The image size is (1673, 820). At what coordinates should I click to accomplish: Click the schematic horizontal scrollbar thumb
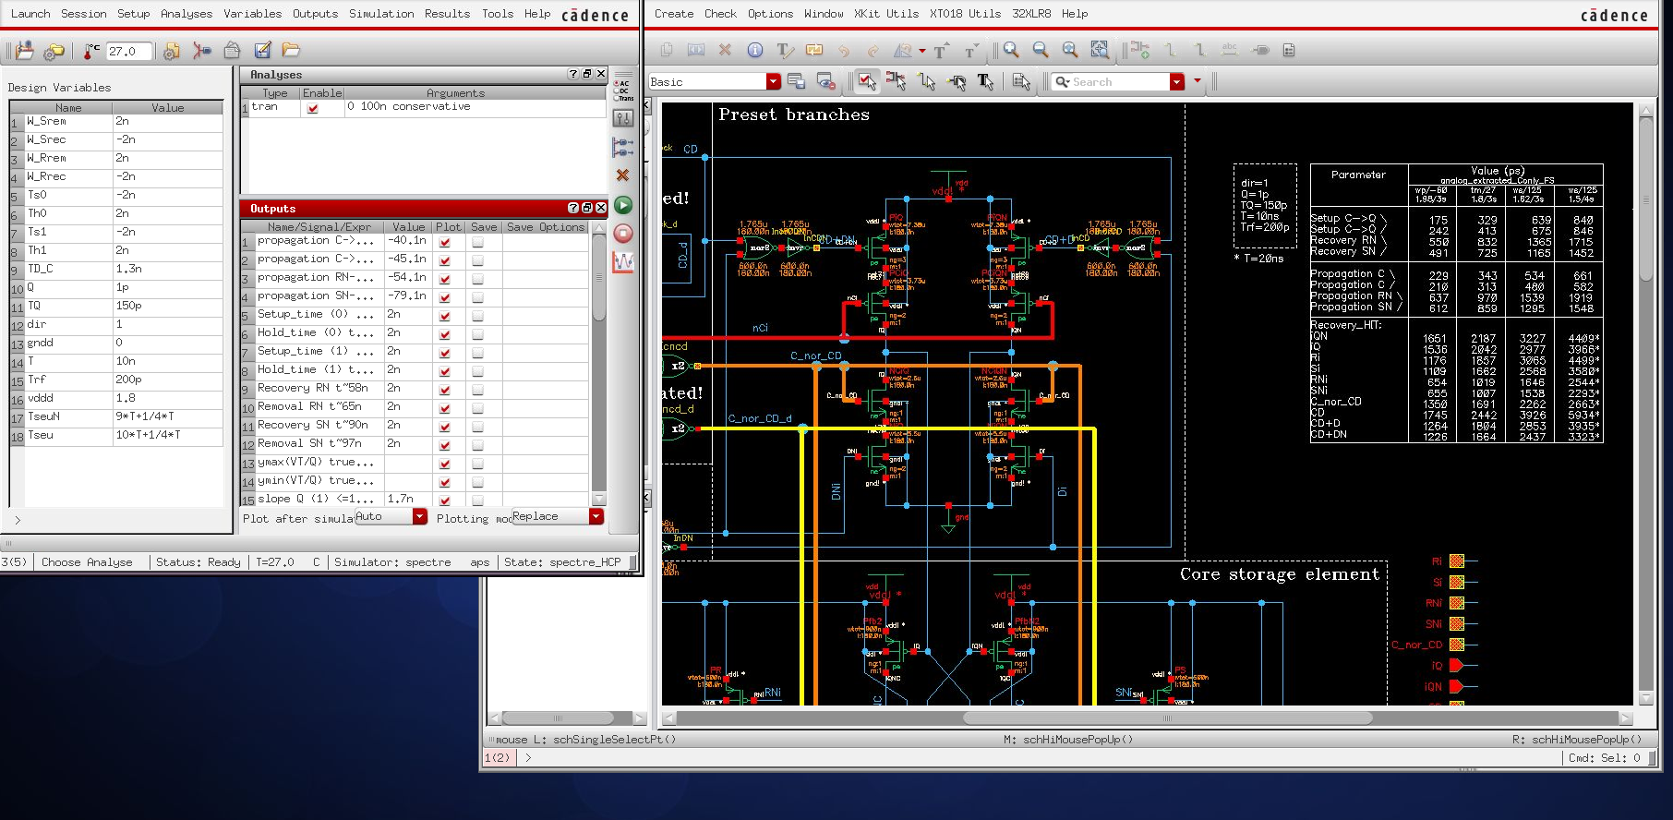click(x=1167, y=717)
